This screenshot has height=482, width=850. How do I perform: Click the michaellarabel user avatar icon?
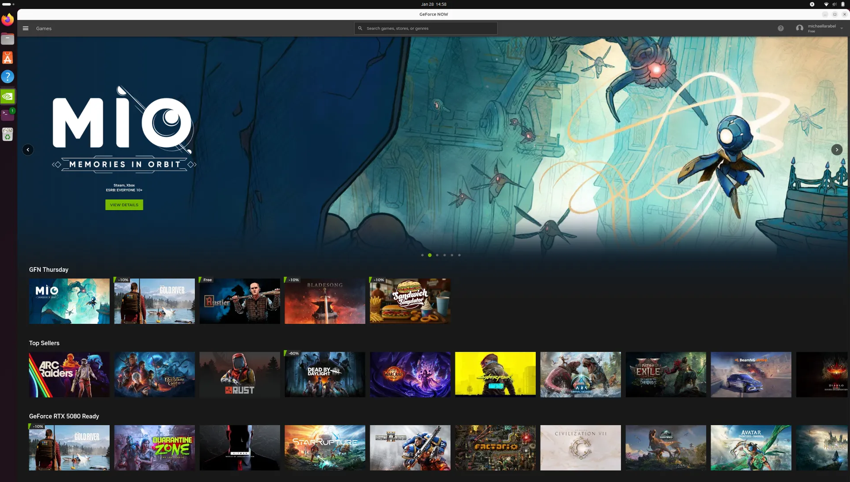coord(799,28)
